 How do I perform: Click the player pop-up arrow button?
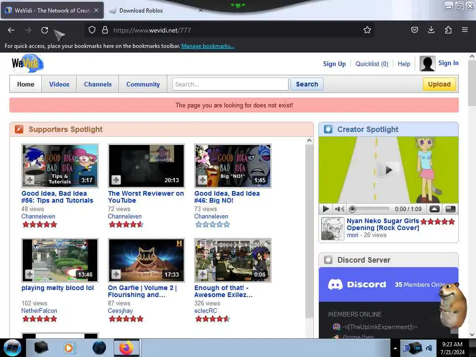point(435,209)
